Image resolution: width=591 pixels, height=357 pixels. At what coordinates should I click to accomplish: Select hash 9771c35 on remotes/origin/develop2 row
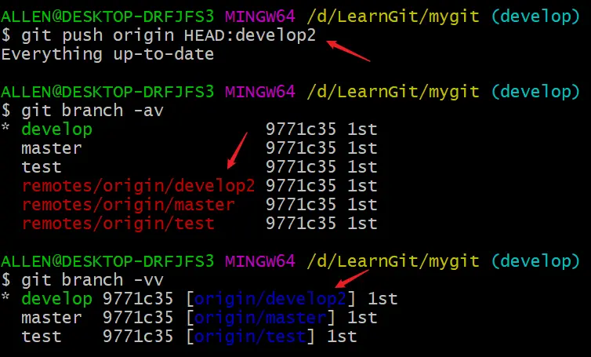301,186
